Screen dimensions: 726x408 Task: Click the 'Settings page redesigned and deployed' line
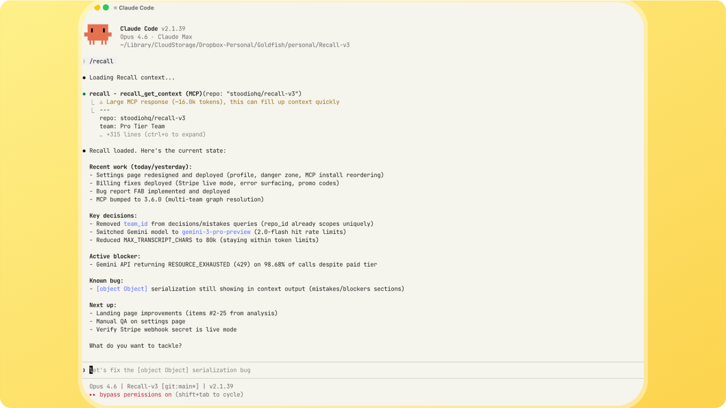(x=236, y=175)
